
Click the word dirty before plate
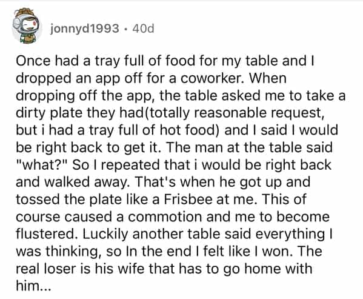coord(30,113)
